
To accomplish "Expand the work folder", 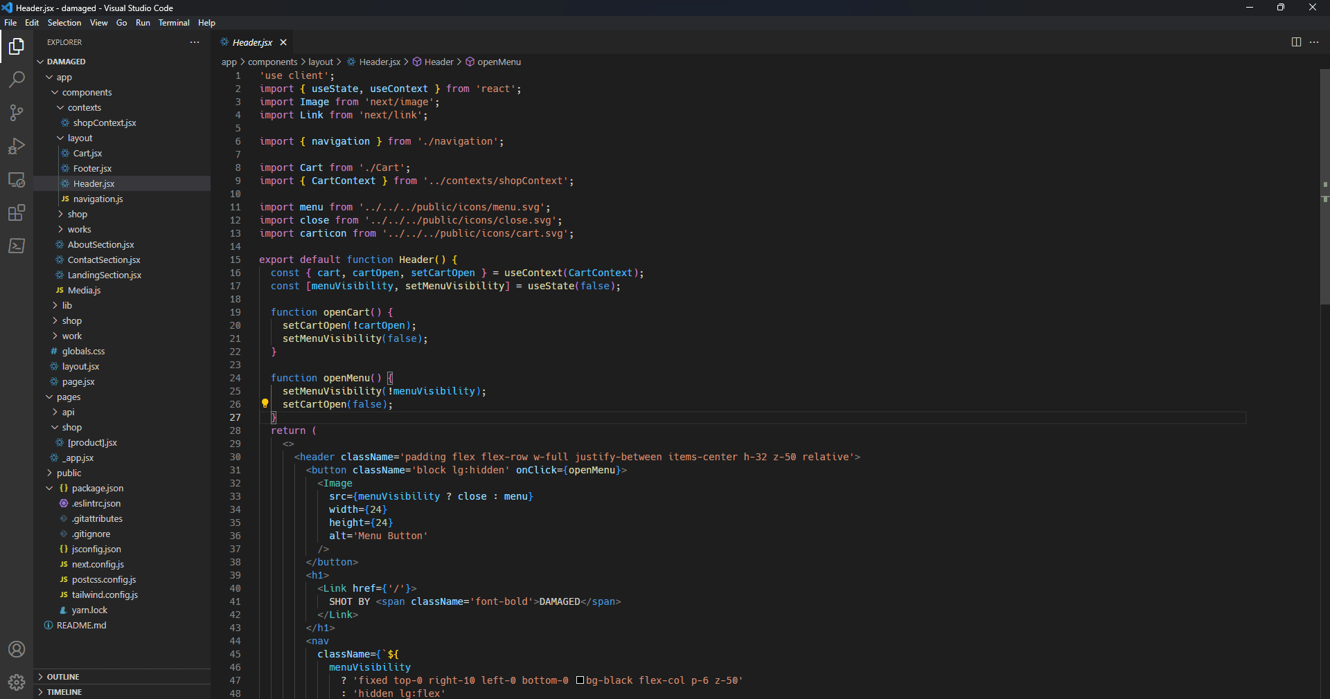I will tap(122, 336).
